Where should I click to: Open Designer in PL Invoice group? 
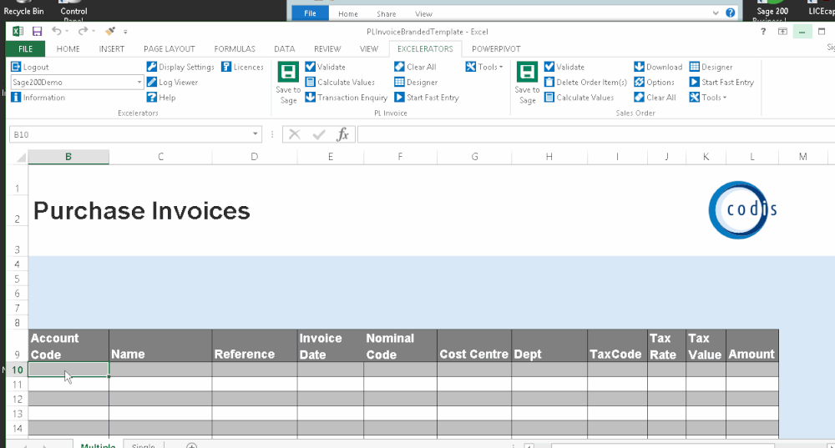[416, 83]
